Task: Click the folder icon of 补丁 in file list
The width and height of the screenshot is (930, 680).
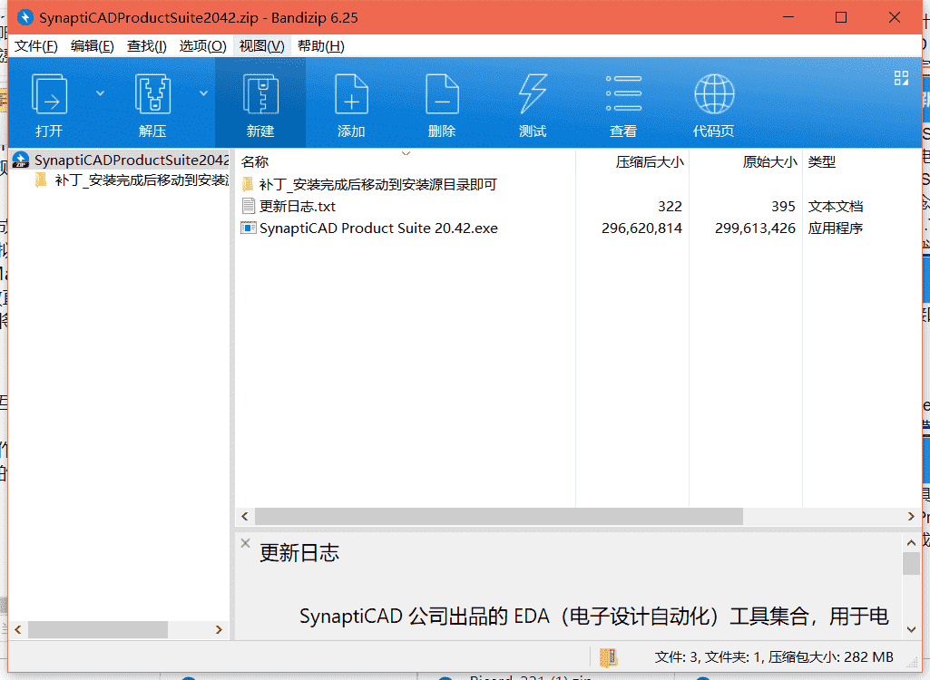Action: pos(248,184)
